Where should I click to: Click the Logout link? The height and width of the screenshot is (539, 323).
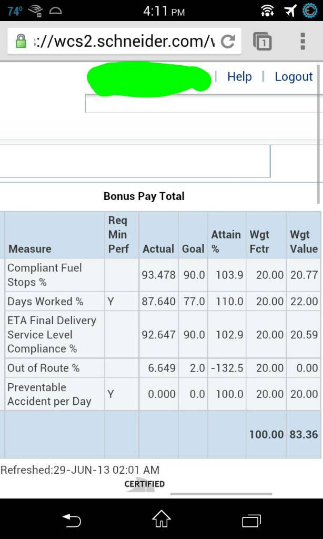[294, 77]
